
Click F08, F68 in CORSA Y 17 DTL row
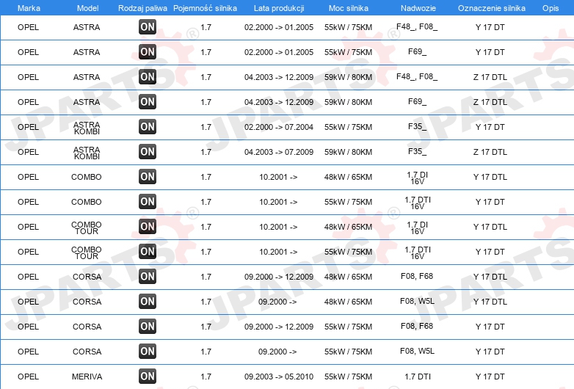click(417, 276)
